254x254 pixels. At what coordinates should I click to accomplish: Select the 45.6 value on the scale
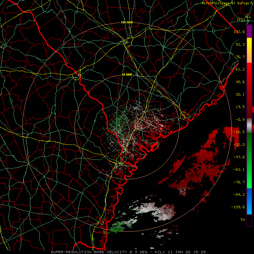240,82
